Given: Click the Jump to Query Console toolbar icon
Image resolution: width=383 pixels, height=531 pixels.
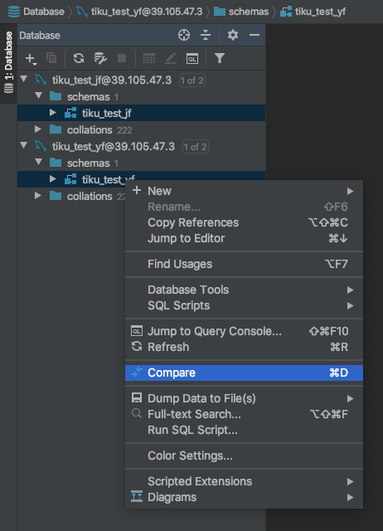Looking at the screenshot, I should tap(192, 59).
